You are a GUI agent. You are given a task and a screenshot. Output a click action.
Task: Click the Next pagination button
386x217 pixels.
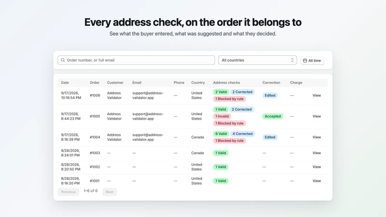click(x=110, y=192)
